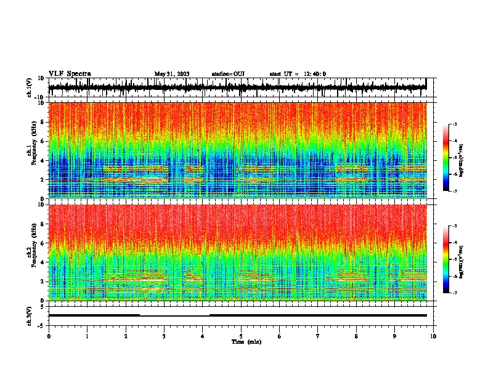This screenshot has width=488, height=377.
Task: Click the 'VLF Spectra' title text
Action: tap(70, 74)
